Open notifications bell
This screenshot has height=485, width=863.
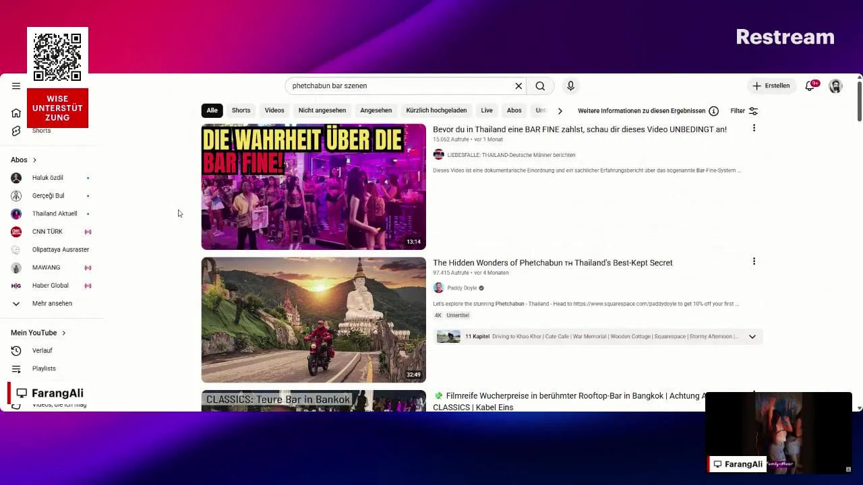[810, 86]
